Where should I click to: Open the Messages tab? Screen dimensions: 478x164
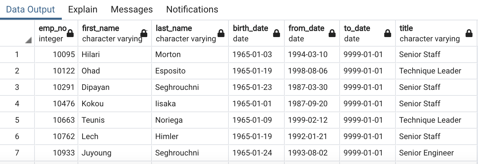click(x=131, y=10)
